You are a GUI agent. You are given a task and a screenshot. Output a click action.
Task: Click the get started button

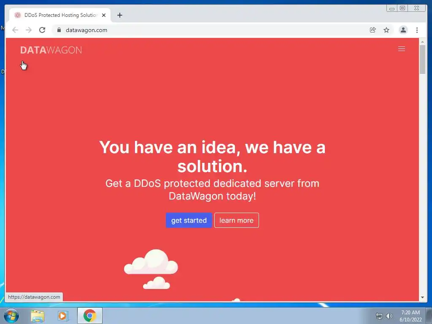189,220
